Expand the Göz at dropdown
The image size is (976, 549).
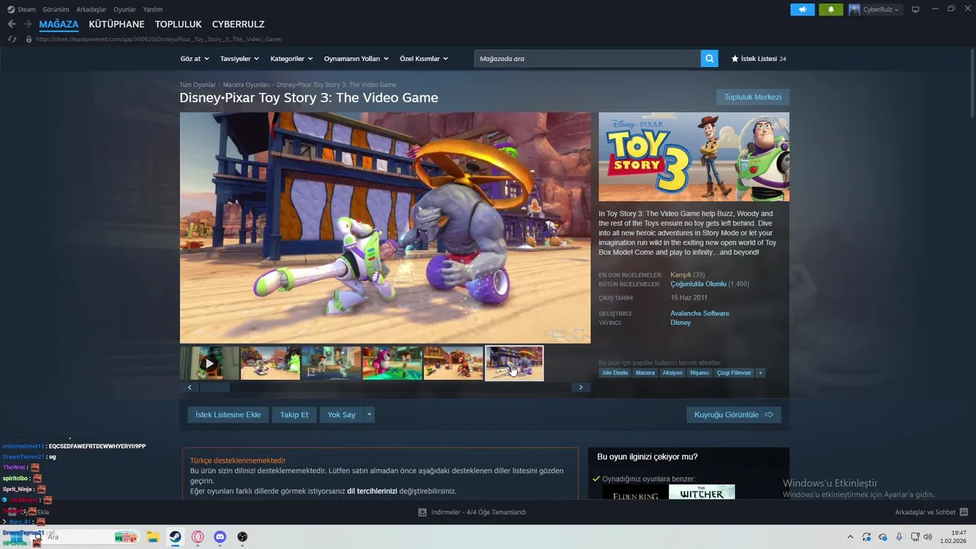pyautogui.click(x=194, y=59)
